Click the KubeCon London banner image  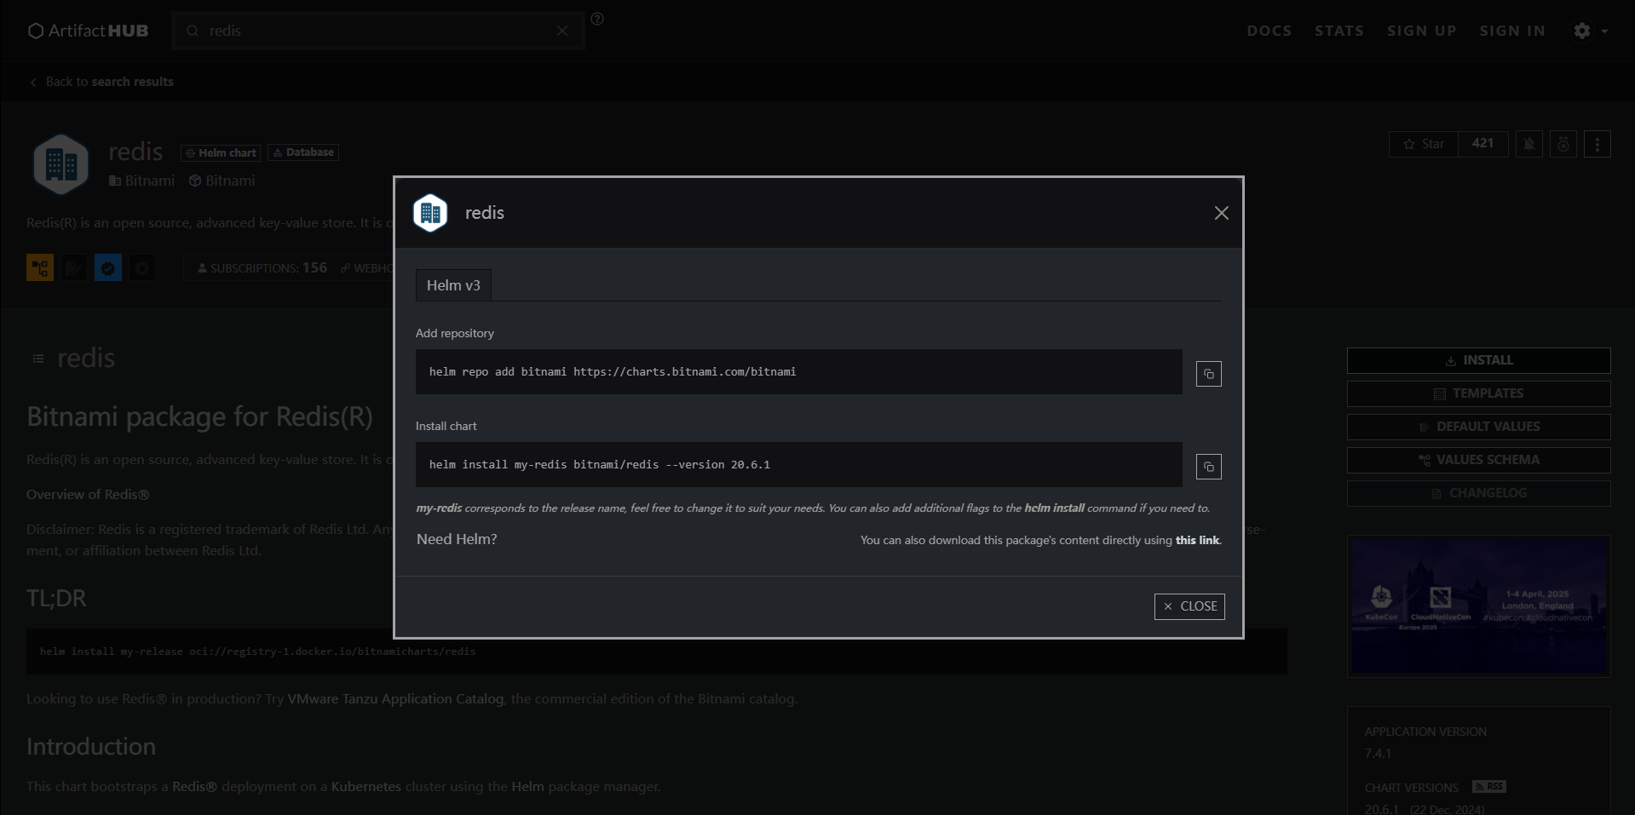pyautogui.click(x=1478, y=606)
